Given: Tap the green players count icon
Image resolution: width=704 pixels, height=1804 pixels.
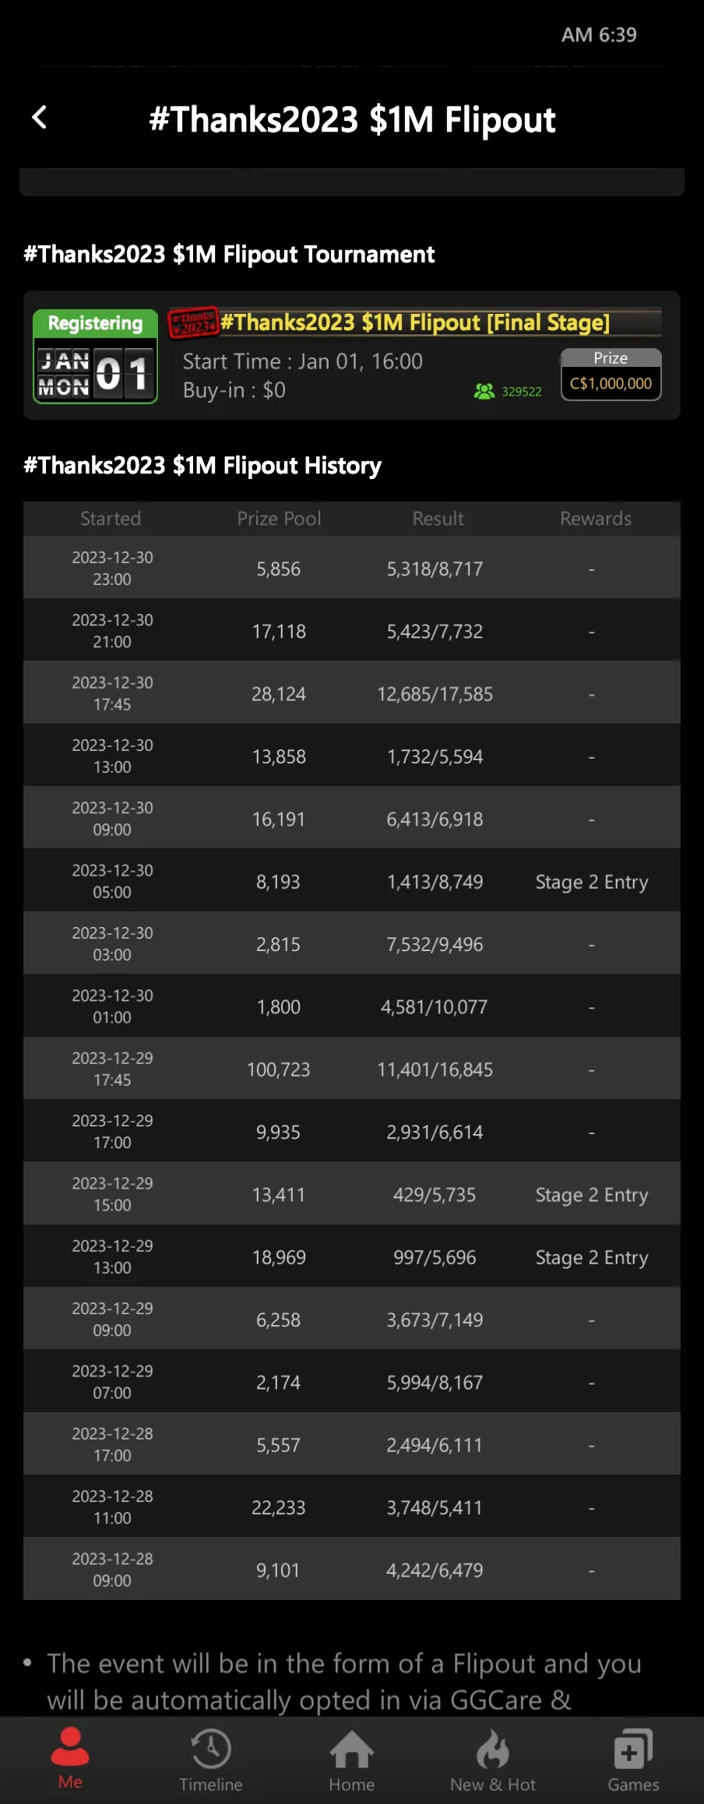Looking at the screenshot, I should click(484, 391).
